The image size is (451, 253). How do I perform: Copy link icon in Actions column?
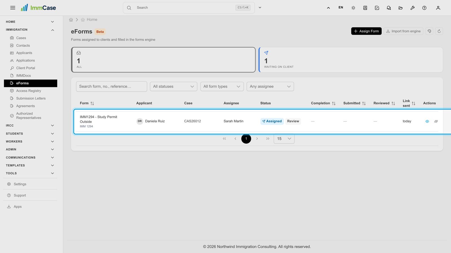(436, 121)
